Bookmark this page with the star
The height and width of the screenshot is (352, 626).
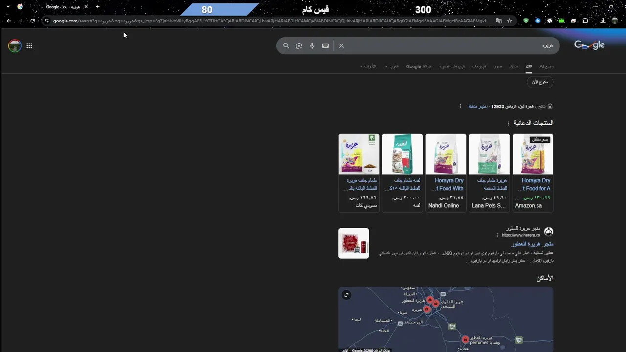[x=510, y=21]
